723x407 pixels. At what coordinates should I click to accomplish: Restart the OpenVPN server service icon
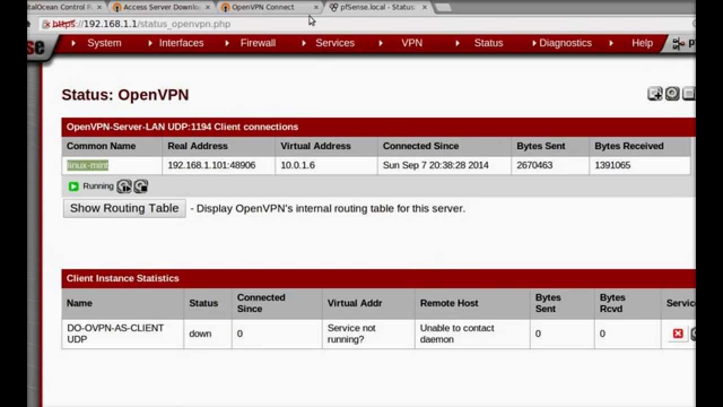point(124,186)
